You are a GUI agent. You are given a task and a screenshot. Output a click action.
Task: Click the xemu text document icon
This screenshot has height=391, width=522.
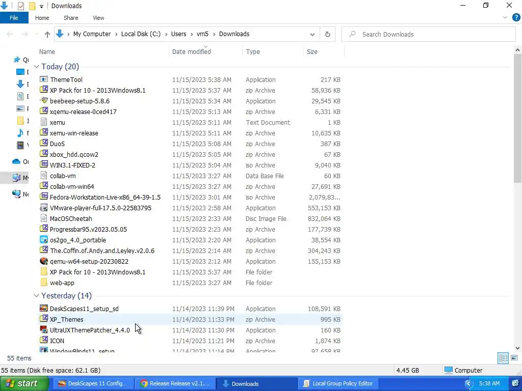44,122
